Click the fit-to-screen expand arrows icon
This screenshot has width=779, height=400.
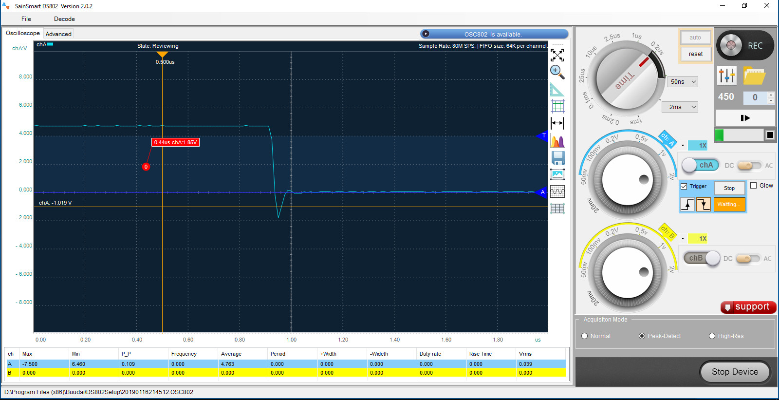(557, 55)
